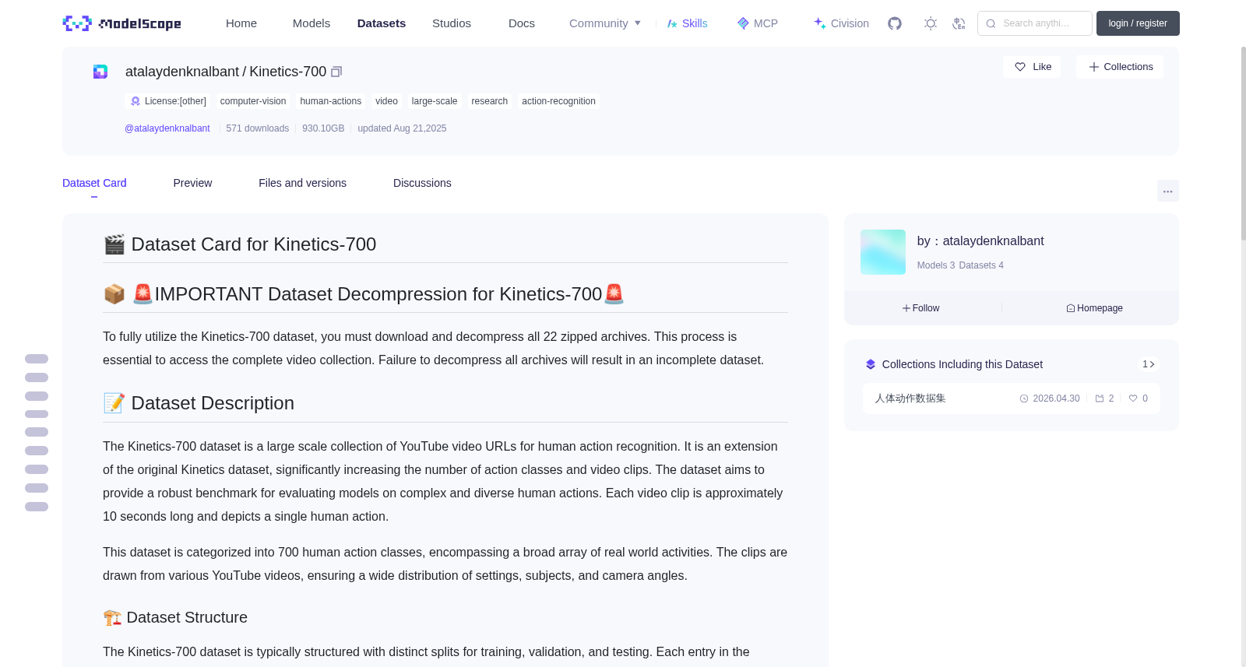Expand the Community dropdown menu
The height and width of the screenshot is (667, 1246).
(605, 23)
